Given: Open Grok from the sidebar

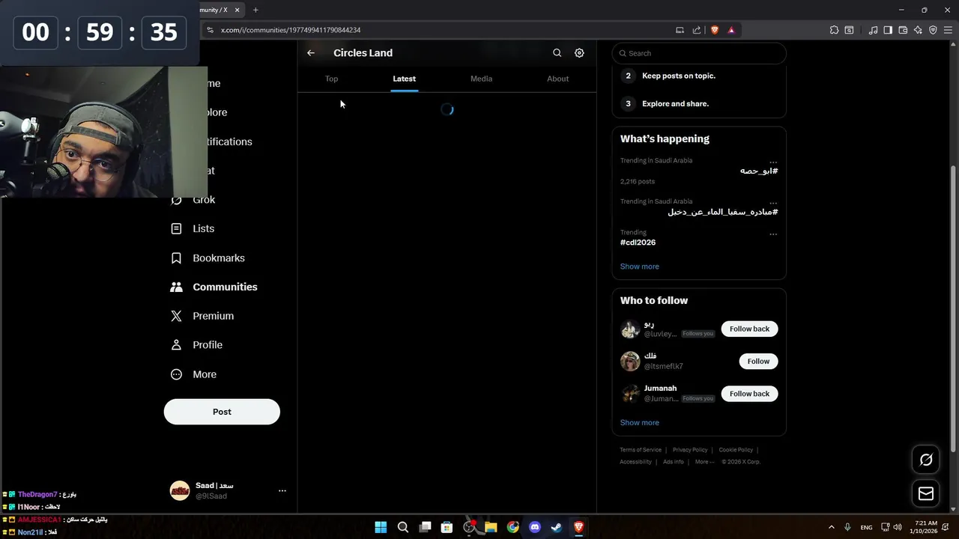Looking at the screenshot, I should click(193, 200).
